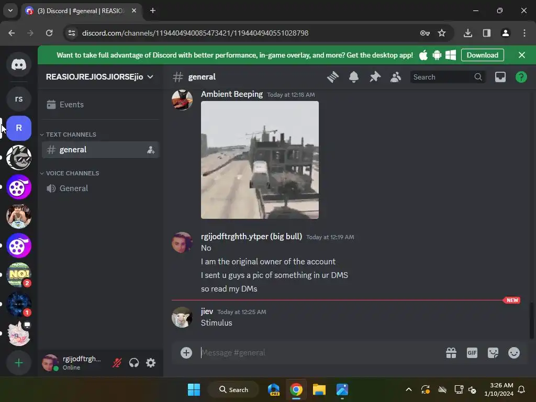
Task: Open the tab search dropdown
Action: pos(10,10)
